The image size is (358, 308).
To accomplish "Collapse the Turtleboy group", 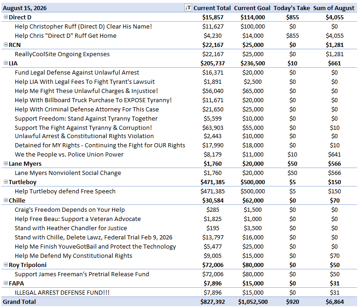I will [x=6, y=182].
